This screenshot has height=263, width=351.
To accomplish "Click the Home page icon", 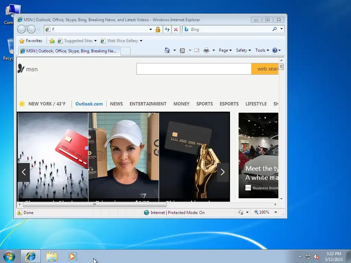I will (167, 50).
